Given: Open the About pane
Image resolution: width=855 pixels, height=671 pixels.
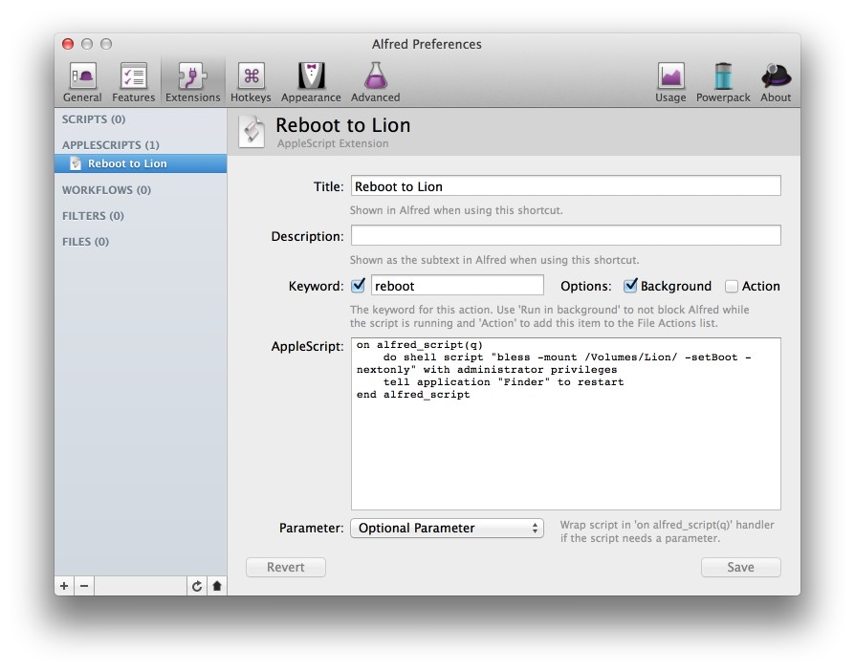Looking at the screenshot, I should (x=776, y=82).
